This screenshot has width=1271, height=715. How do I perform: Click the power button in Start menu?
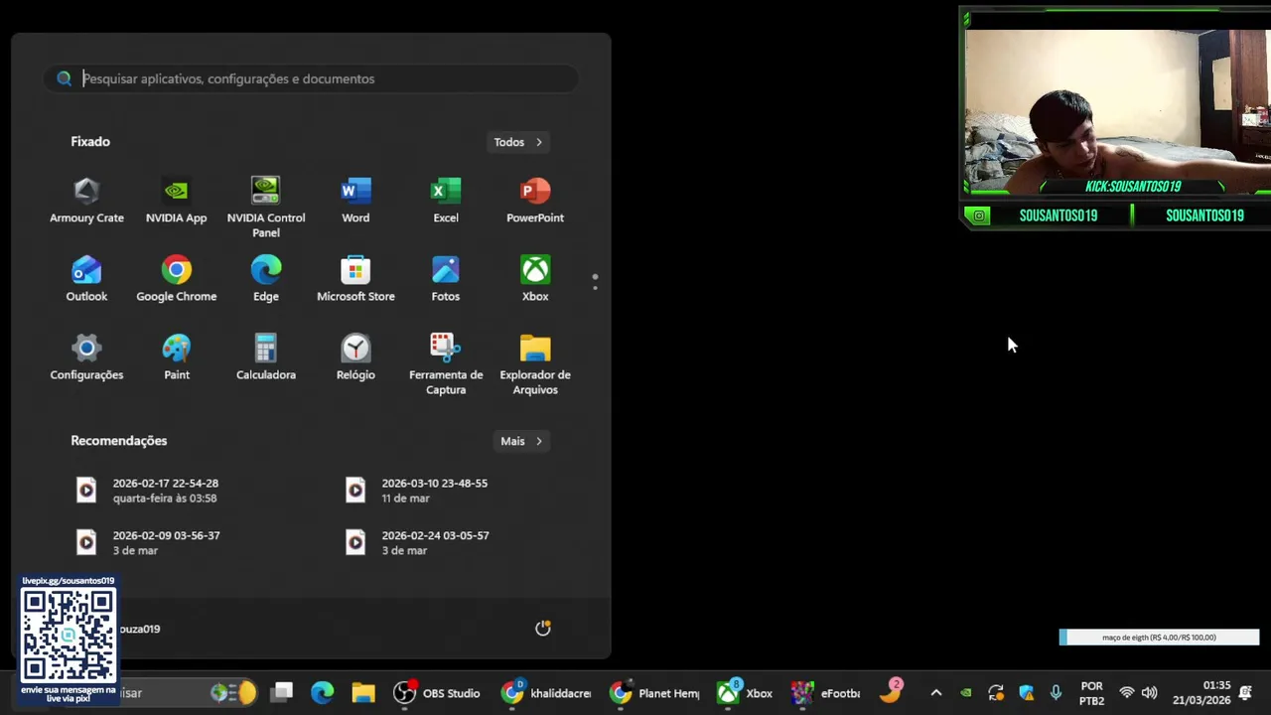[542, 629]
